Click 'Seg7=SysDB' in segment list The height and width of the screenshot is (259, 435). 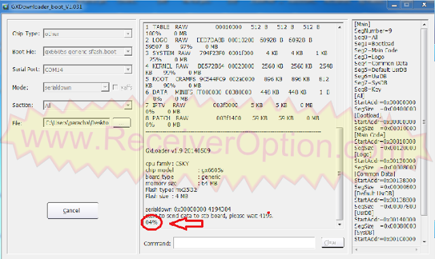click(x=370, y=83)
